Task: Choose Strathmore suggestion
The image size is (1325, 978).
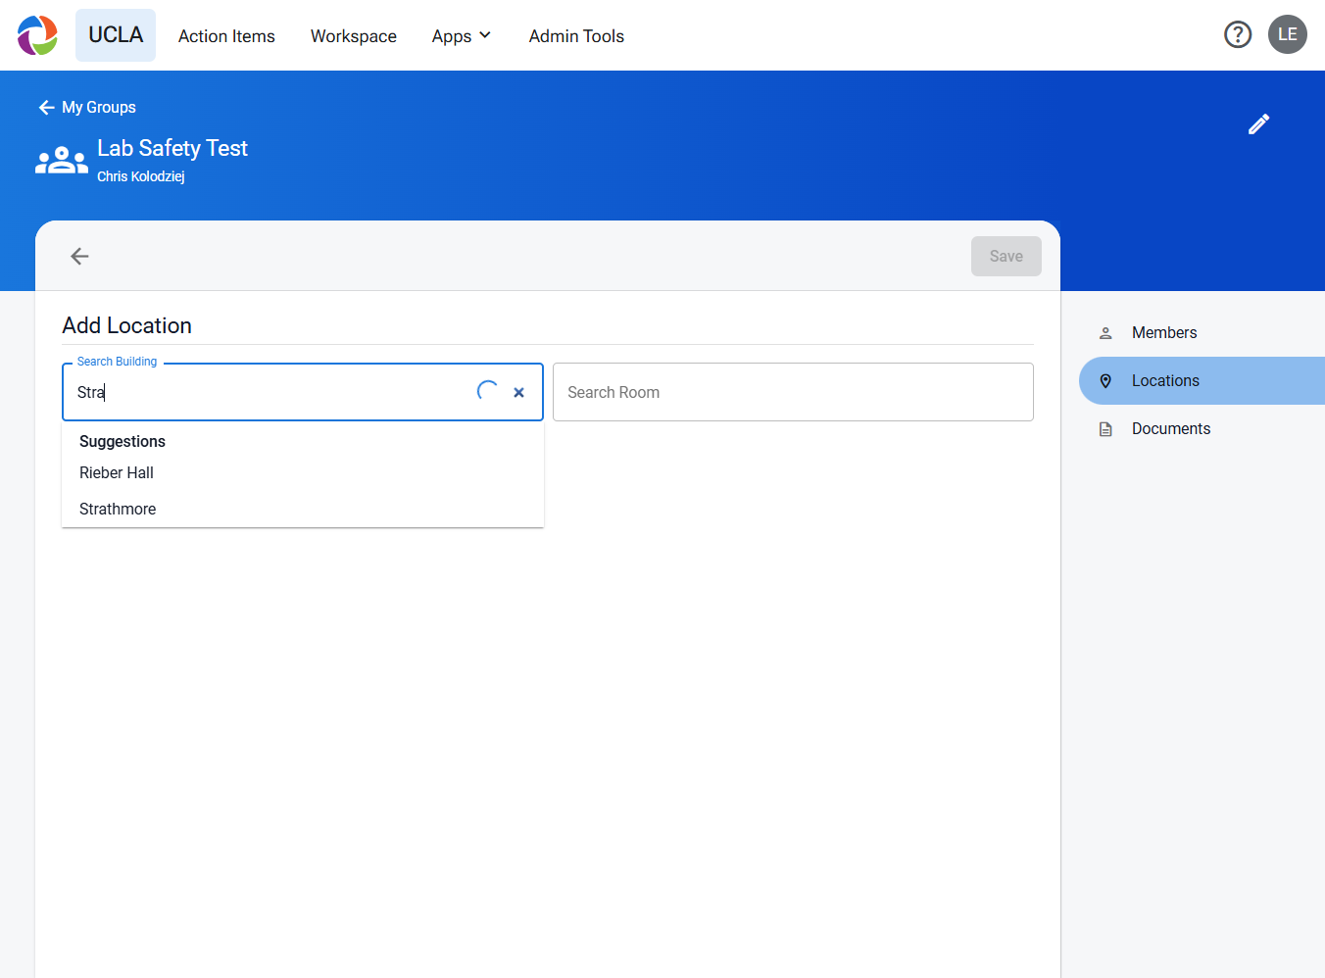Action: click(303, 510)
